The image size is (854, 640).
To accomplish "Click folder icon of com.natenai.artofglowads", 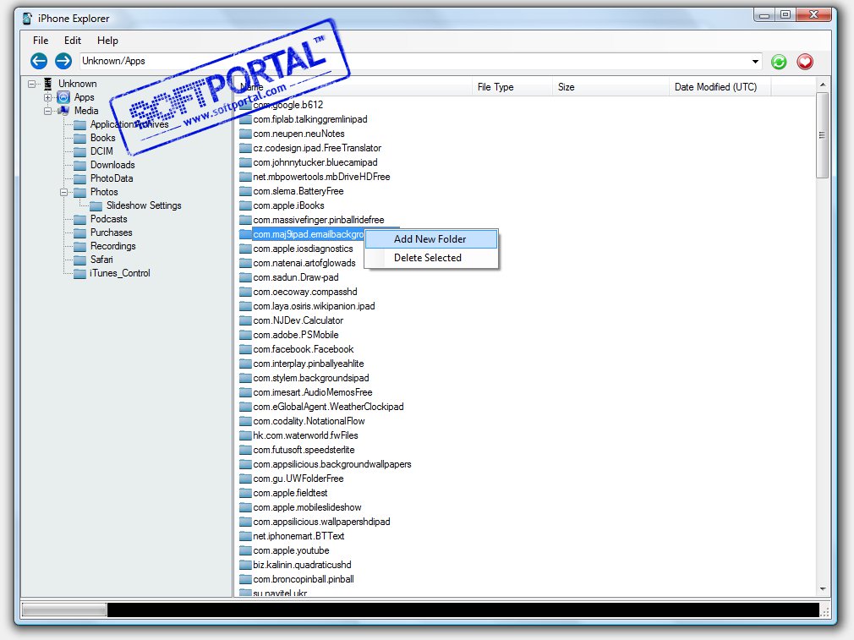I will (245, 264).
